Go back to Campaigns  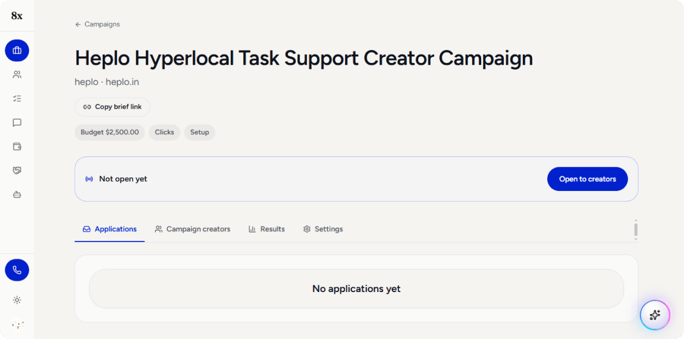[x=98, y=24]
